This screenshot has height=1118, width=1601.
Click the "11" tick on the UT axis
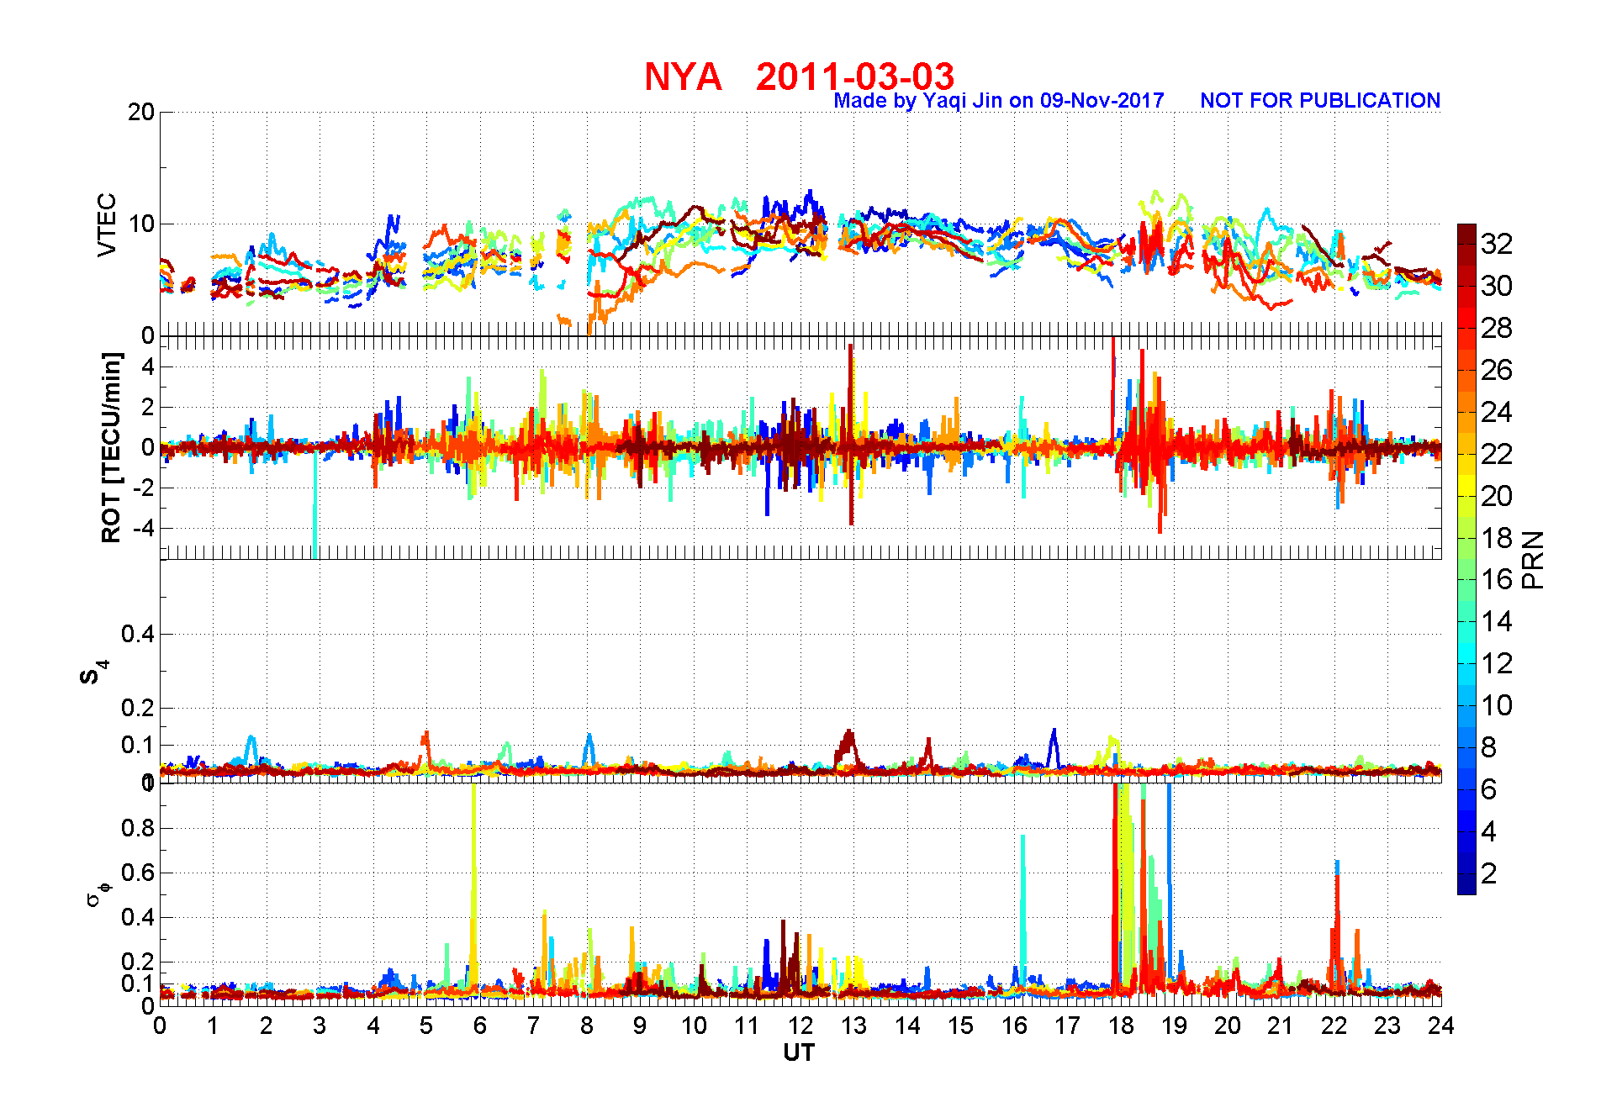747,1026
